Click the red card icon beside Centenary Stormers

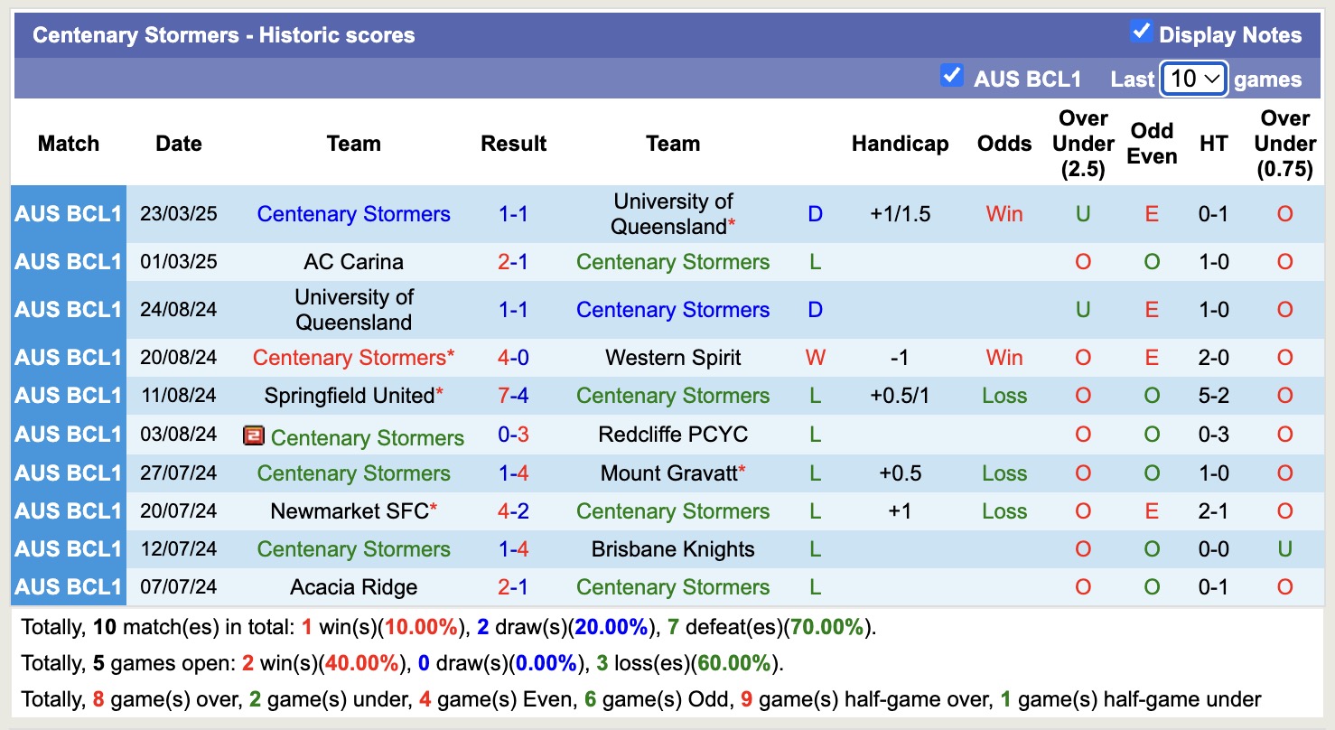[x=254, y=434]
